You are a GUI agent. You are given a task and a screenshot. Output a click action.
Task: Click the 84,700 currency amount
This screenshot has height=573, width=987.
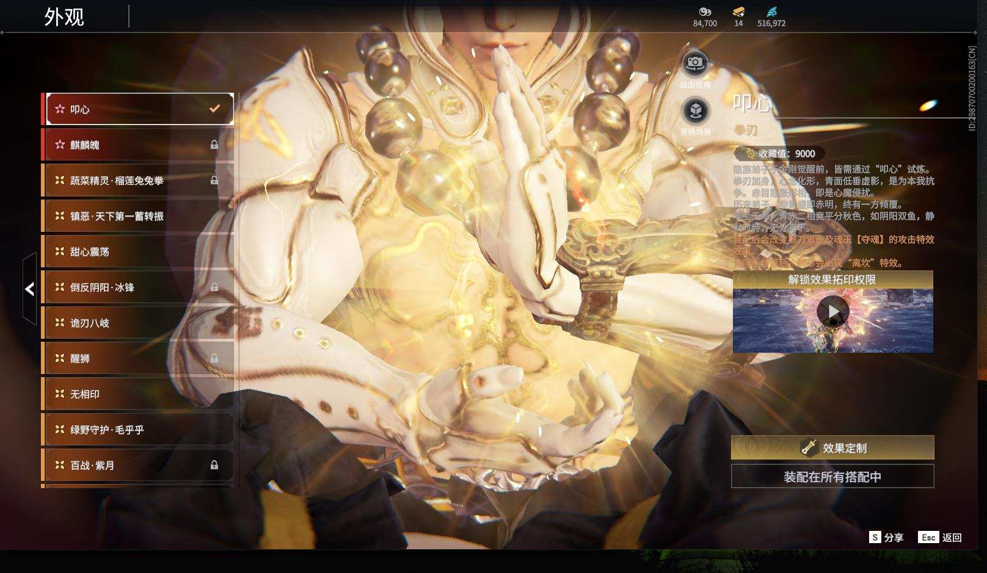point(705,23)
